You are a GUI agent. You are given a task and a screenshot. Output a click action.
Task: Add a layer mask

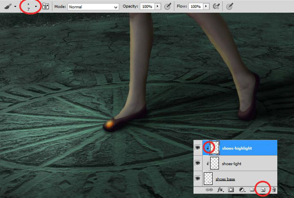click(231, 190)
